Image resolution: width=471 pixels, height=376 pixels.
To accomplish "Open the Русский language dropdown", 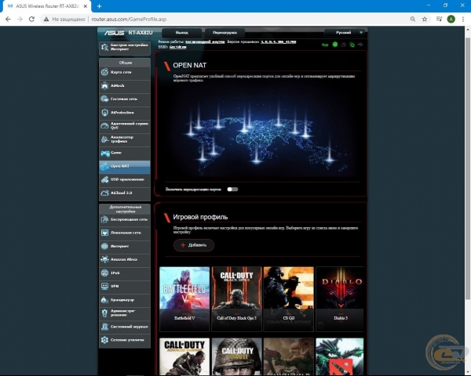I will click(x=345, y=33).
